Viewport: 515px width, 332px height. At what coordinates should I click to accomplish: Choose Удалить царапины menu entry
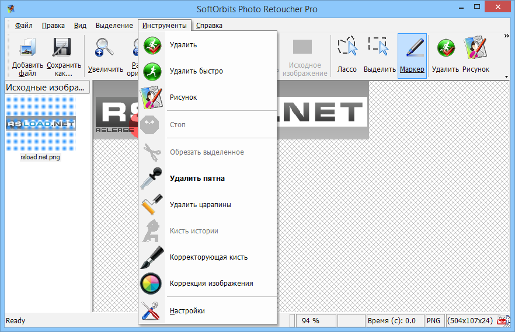[208, 205]
